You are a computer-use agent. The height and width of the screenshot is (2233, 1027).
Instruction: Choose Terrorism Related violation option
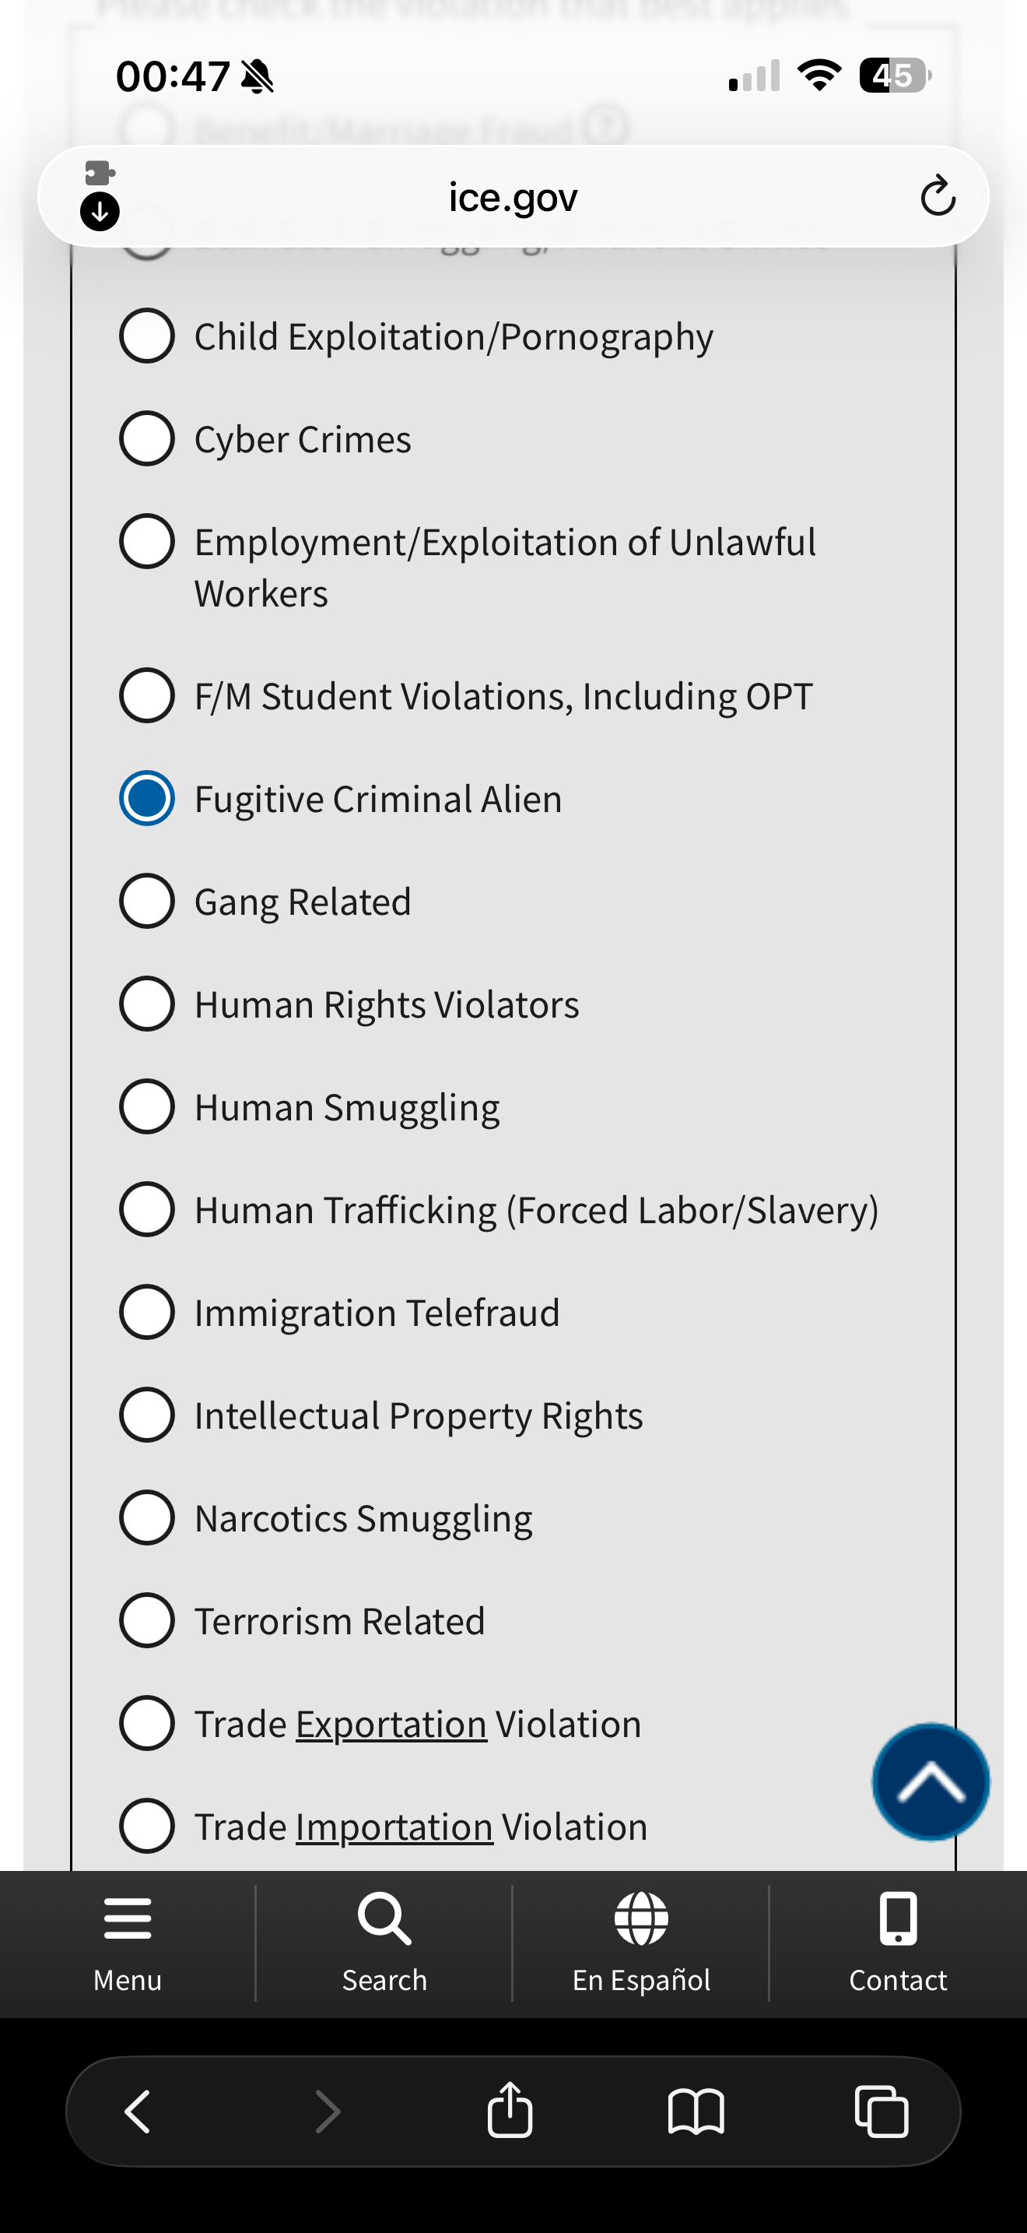147,1620
